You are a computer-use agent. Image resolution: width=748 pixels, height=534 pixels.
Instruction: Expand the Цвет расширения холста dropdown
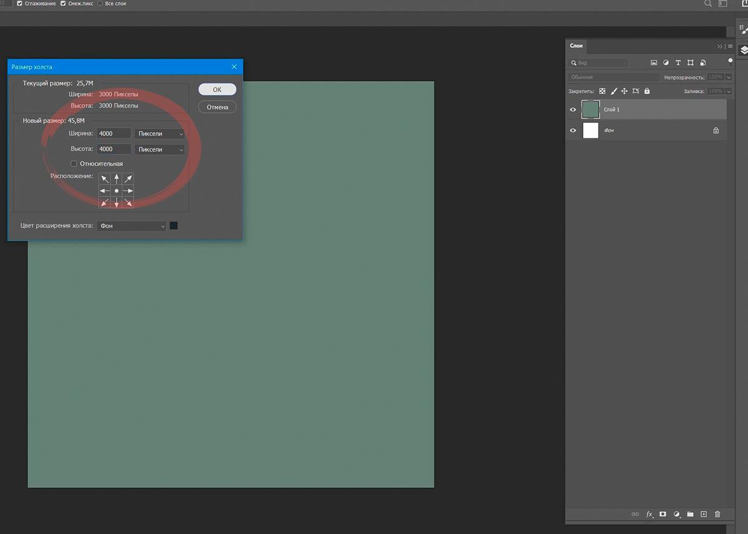[132, 226]
